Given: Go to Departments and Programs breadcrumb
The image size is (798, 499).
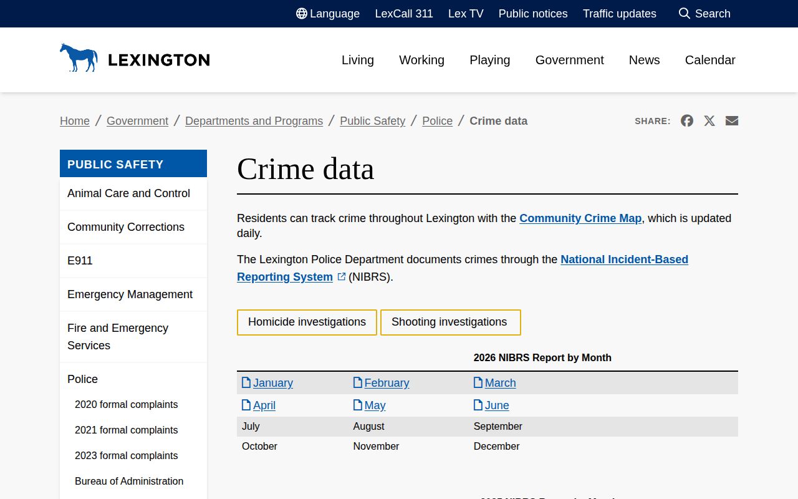Looking at the screenshot, I should click(x=254, y=121).
